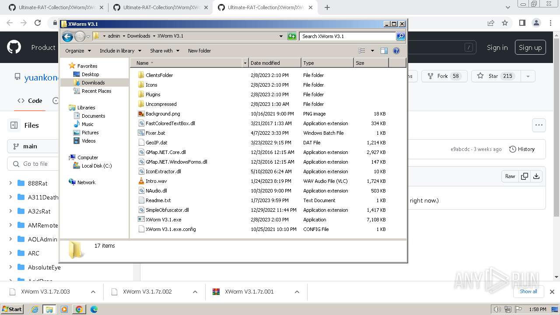Click the green Refresh button in the address bar

click(x=292, y=36)
